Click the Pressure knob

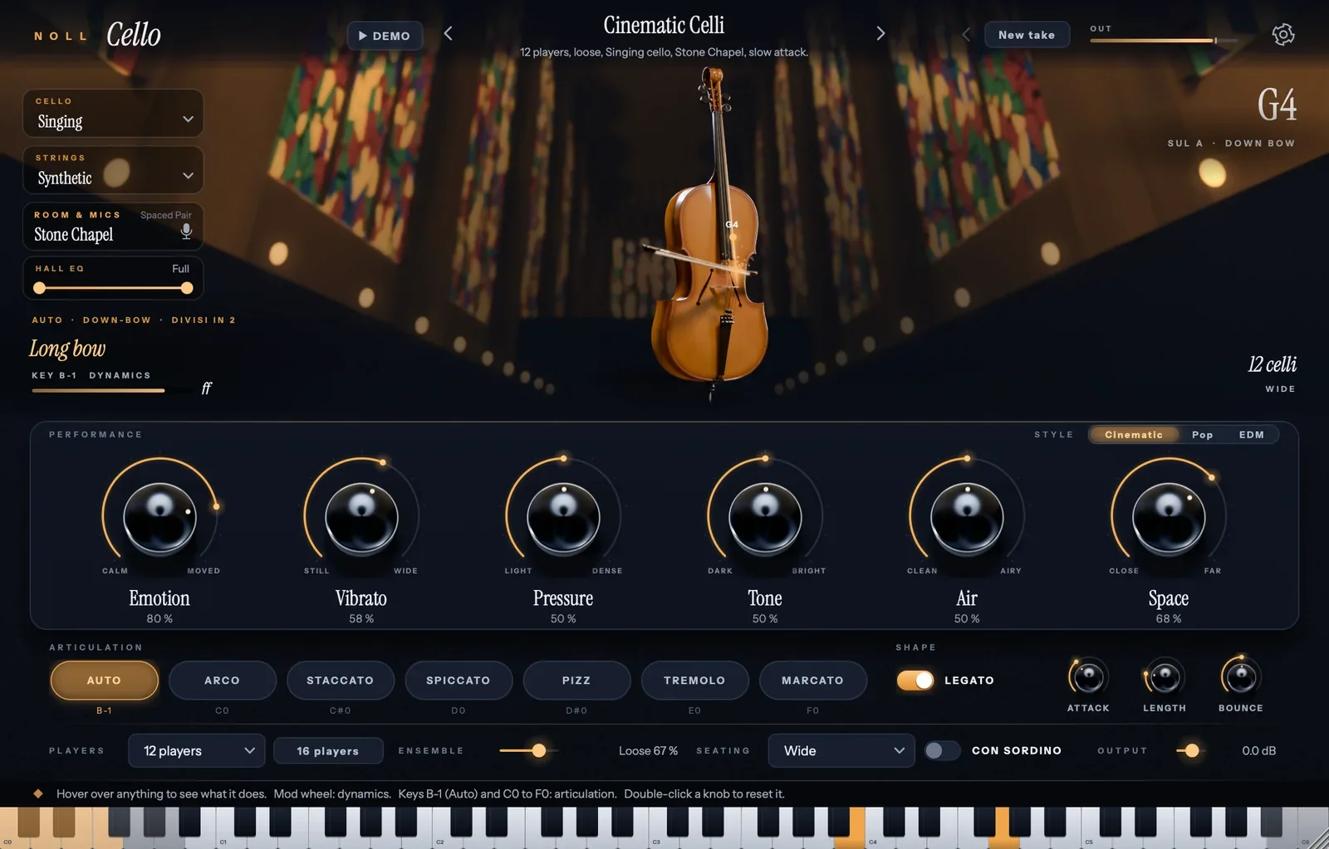coord(563,518)
